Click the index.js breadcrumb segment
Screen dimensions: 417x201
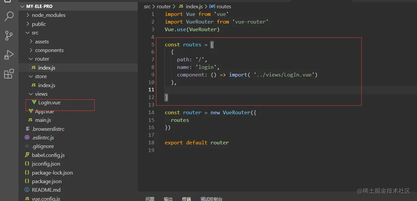coord(191,7)
